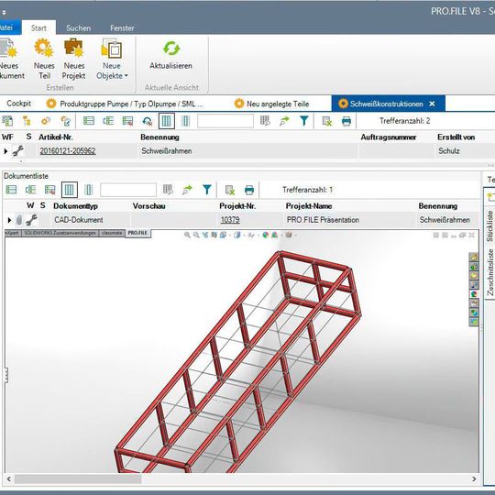Close the Schweißkonstruktionen tab
495x495 pixels.
click(x=432, y=104)
